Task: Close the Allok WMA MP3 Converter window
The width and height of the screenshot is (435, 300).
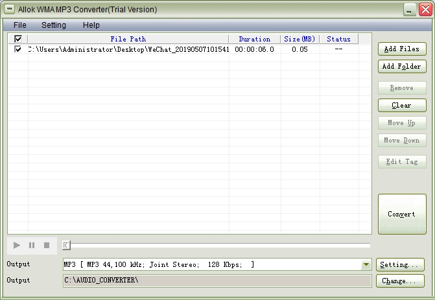Action: click(x=425, y=10)
